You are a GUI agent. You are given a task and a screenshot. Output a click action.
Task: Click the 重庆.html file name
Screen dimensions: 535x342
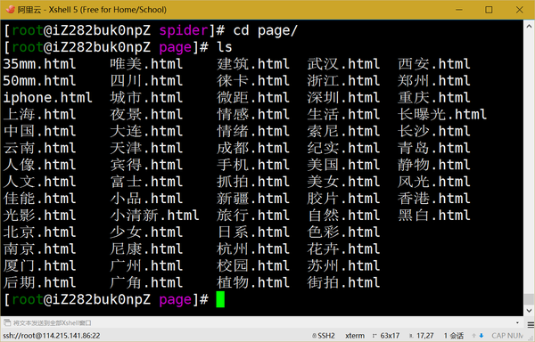point(434,98)
